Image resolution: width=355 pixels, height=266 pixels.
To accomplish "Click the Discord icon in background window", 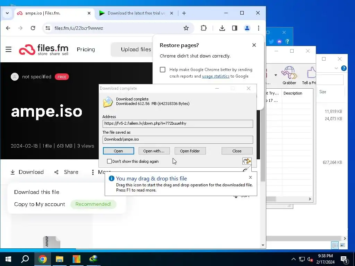I will click(x=279, y=42).
